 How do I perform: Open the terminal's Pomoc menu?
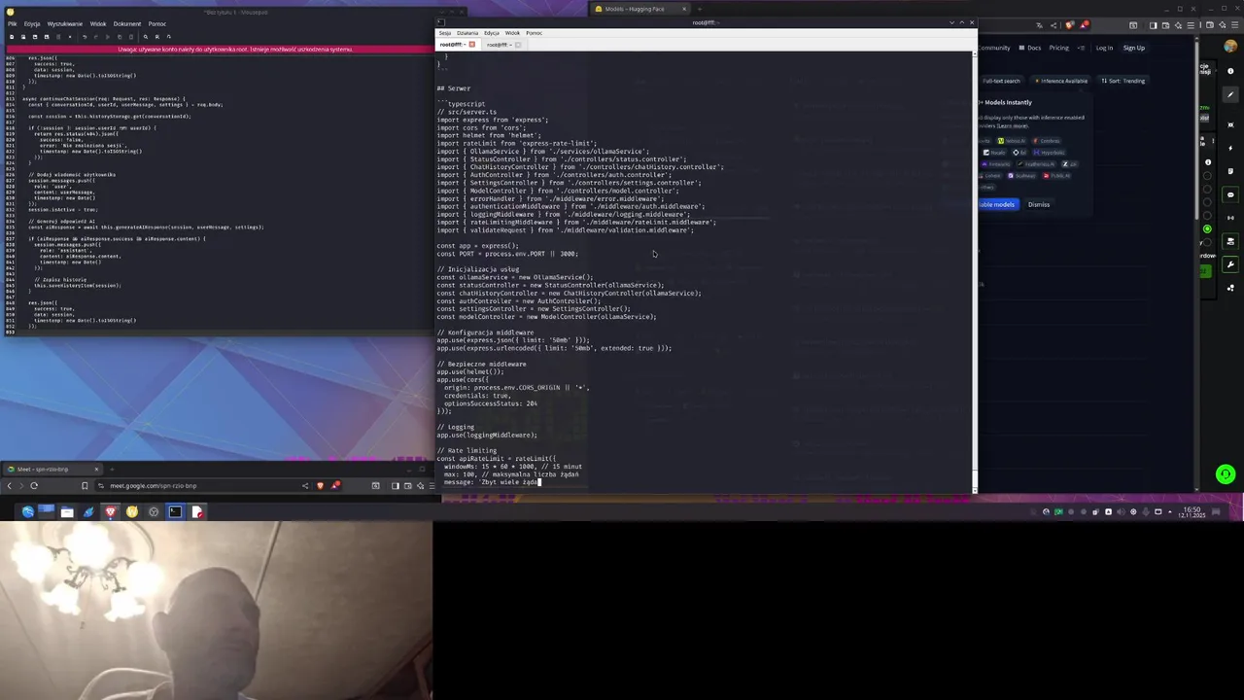534,33
